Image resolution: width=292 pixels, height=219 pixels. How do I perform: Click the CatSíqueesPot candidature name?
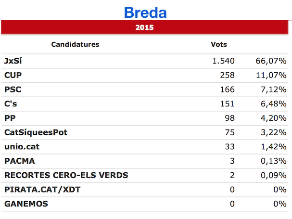tap(36, 132)
